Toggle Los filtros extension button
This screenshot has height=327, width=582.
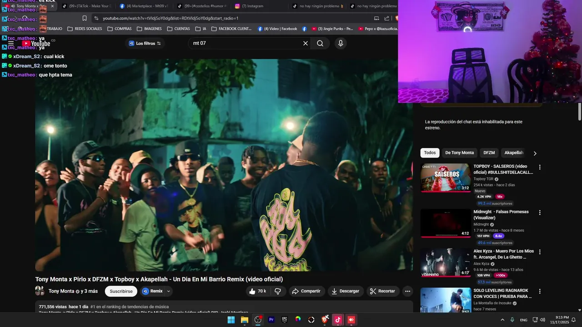[145, 43]
